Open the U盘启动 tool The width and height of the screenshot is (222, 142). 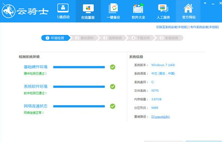coord(63,11)
